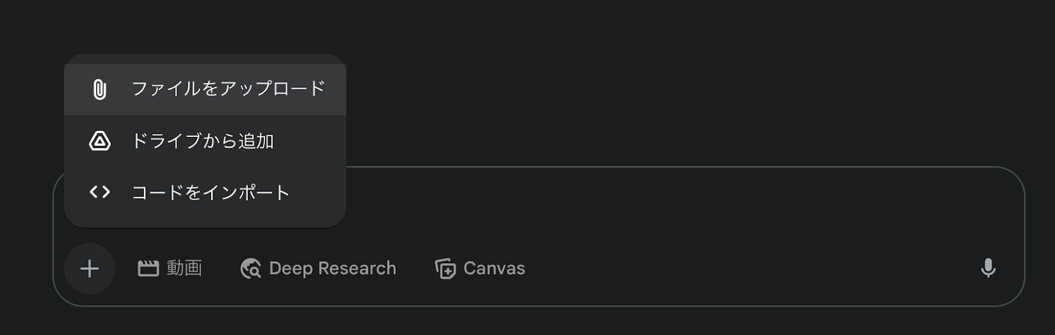The width and height of the screenshot is (1055, 335).
Task: Start voice input with the mic button
Action: tap(988, 268)
